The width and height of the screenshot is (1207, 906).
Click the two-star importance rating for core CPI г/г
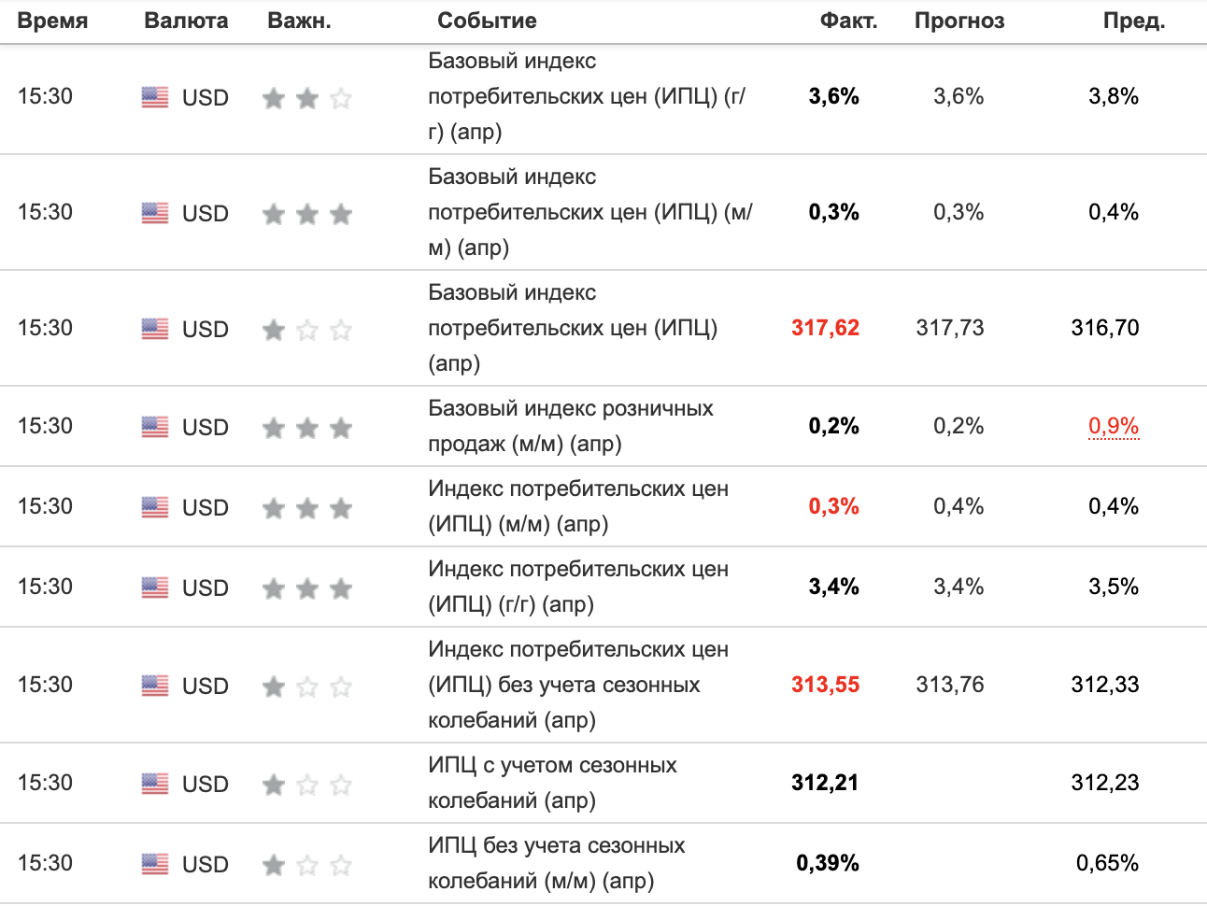click(x=306, y=98)
